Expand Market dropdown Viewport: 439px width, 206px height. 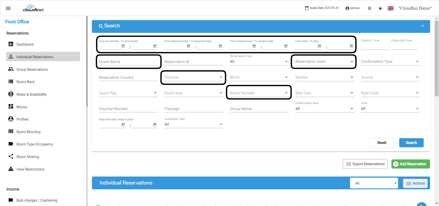[x=325, y=77]
